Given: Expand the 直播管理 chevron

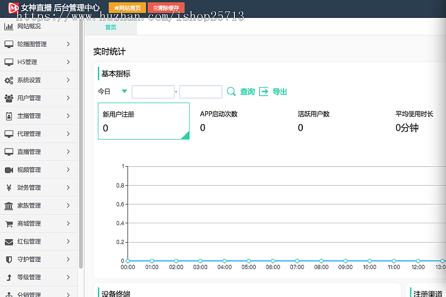Looking at the screenshot, I should click(x=68, y=152).
